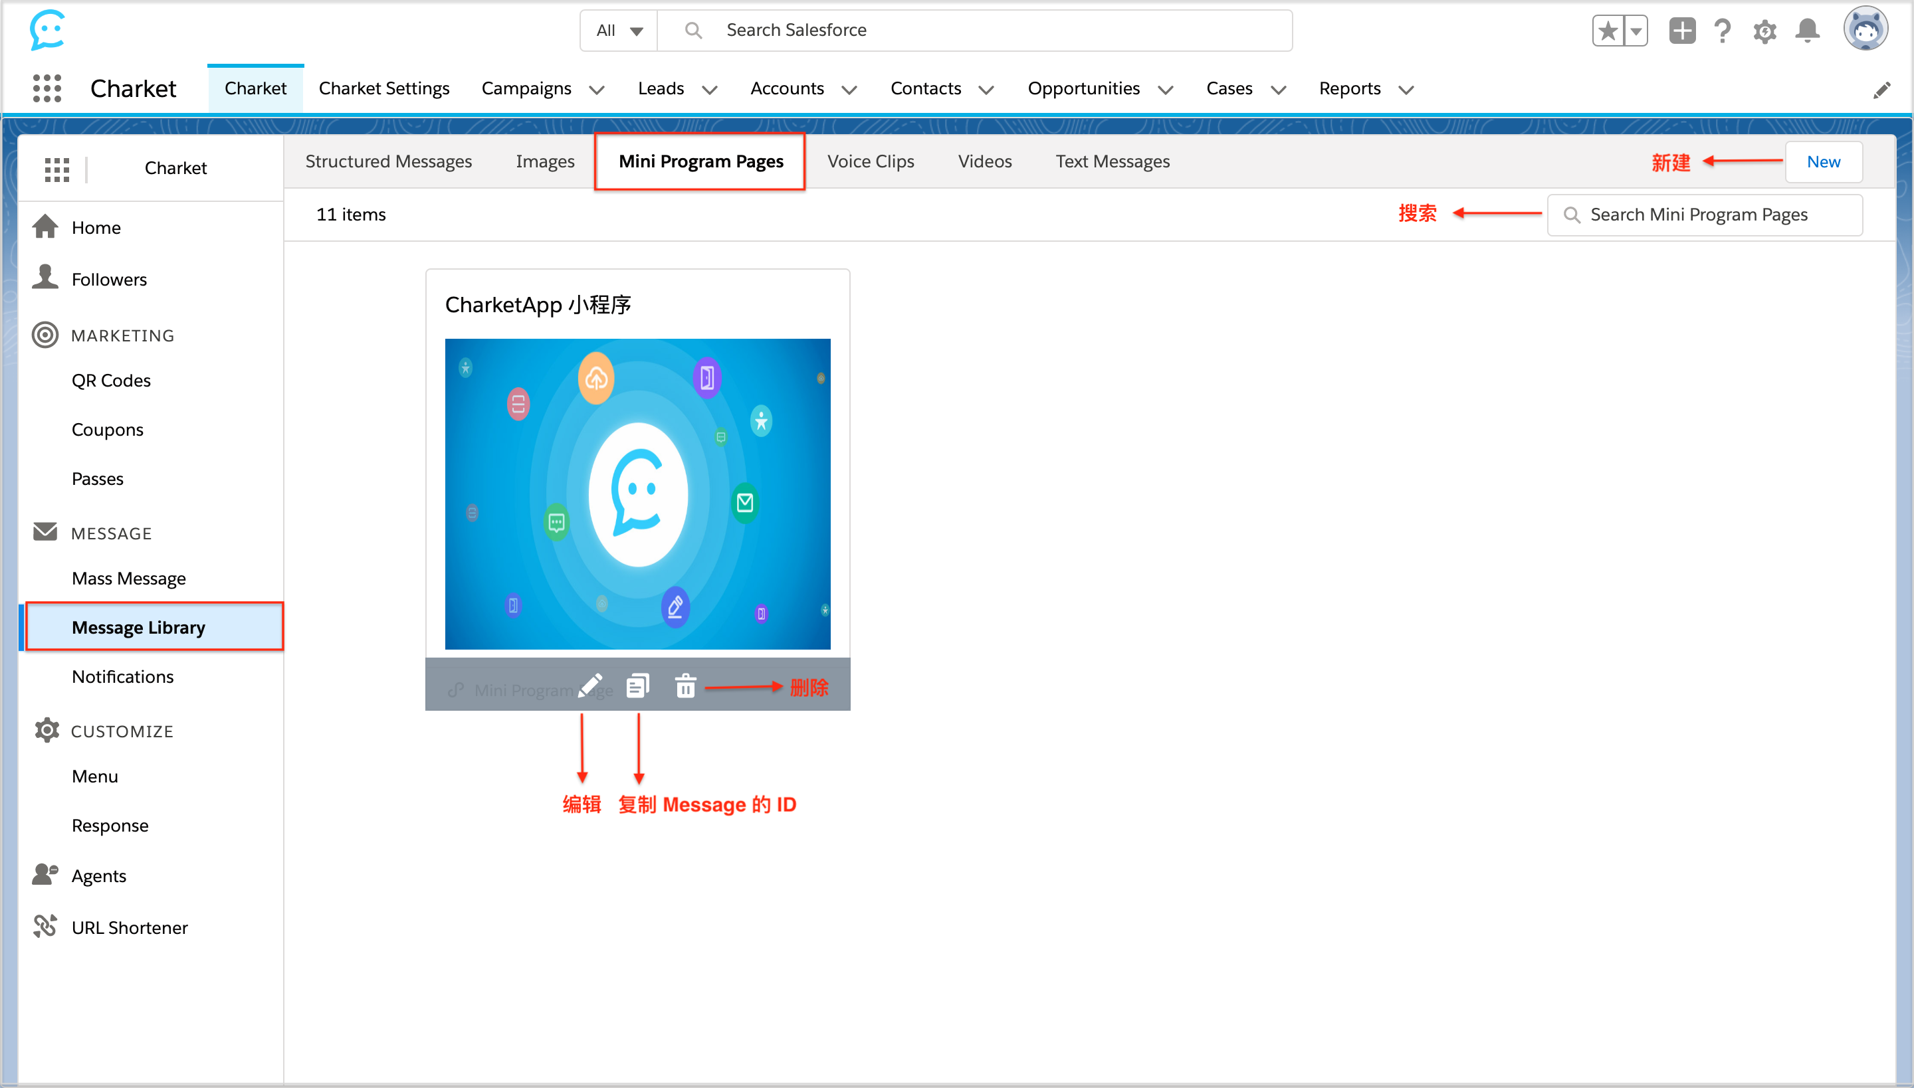Viewport: 1914px width, 1088px height.
Task: Select the Charket navigation tab
Action: coord(256,89)
